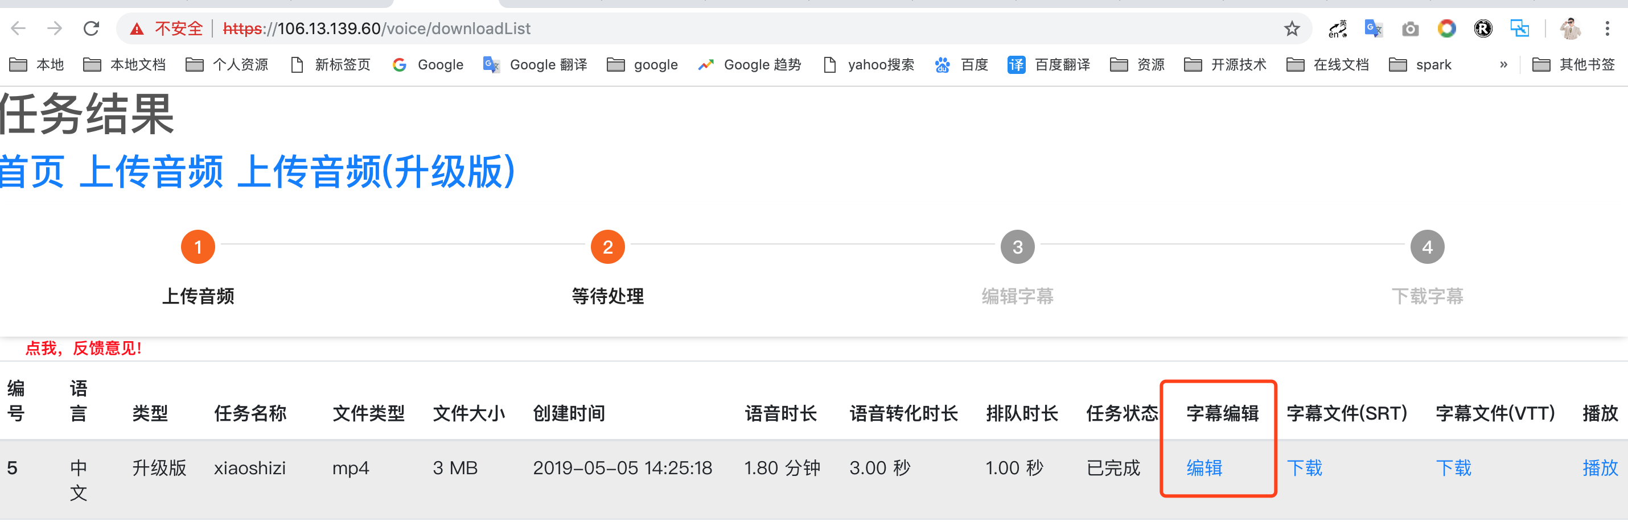Viewport: 1628px width, 522px height.
Task: Click the address bar URL field
Action: [695, 28]
